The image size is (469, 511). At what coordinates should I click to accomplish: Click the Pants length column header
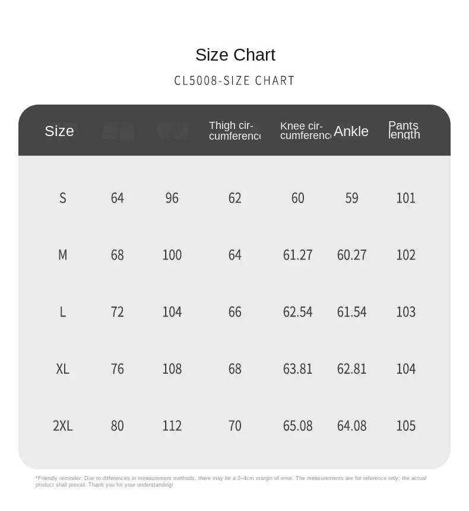pos(404,130)
